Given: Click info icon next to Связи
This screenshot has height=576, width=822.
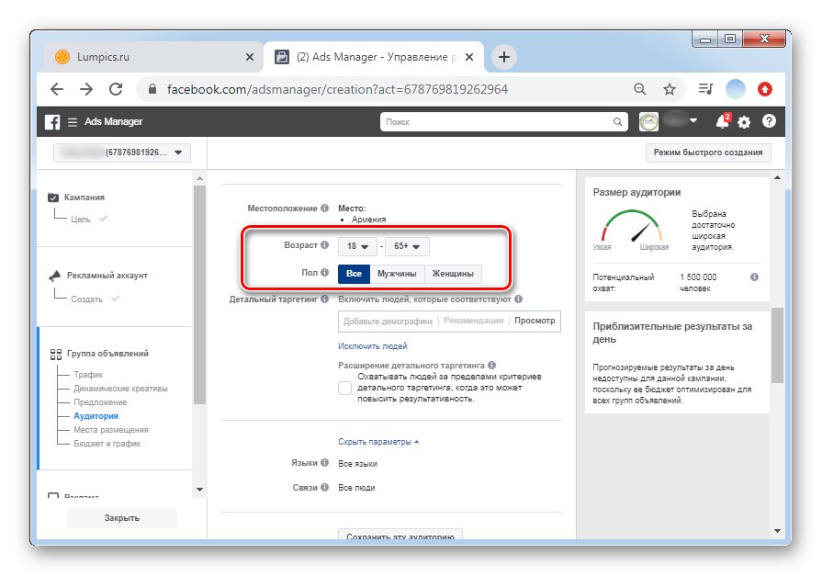Looking at the screenshot, I should pyautogui.click(x=324, y=487).
